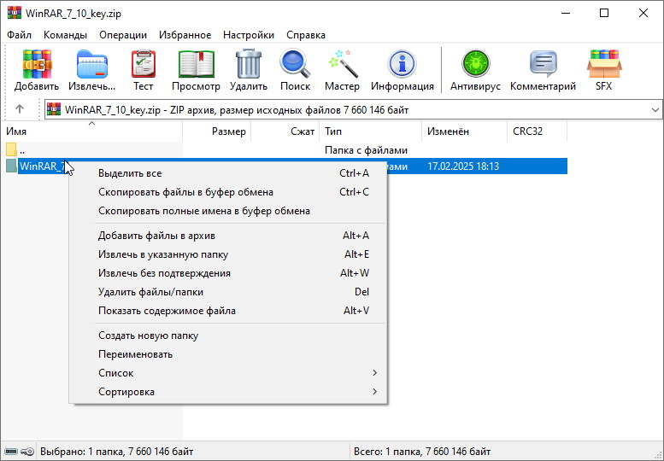
Task: Open the Операции menu
Action: click(123, 35)
